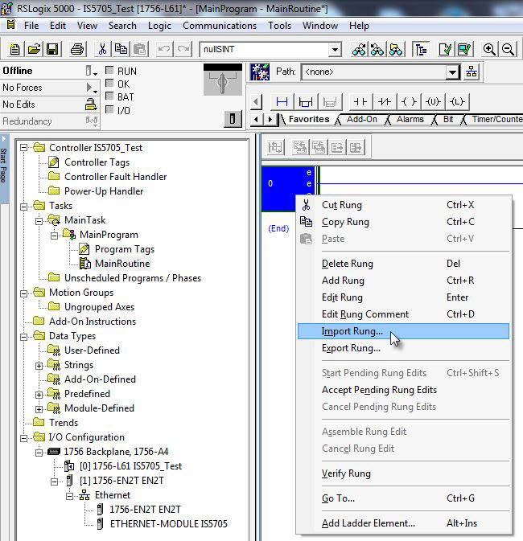Viewport: 523px width, 541px height.
Task: Click the Save toolbar icon
Action: [52, 50]
